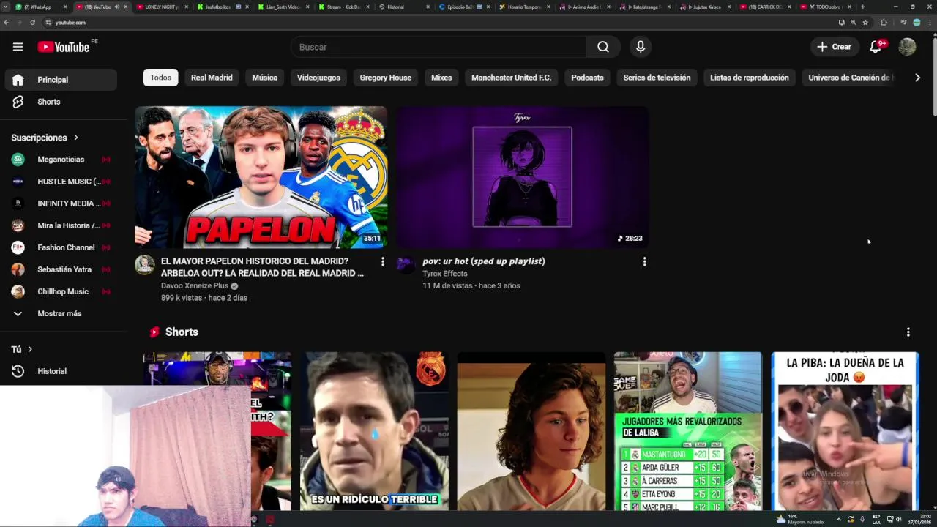The height and width of the screenshot is (527, 937).
Task: Select the Música chip
Action: pyautogui.click(x=264, y=78)
